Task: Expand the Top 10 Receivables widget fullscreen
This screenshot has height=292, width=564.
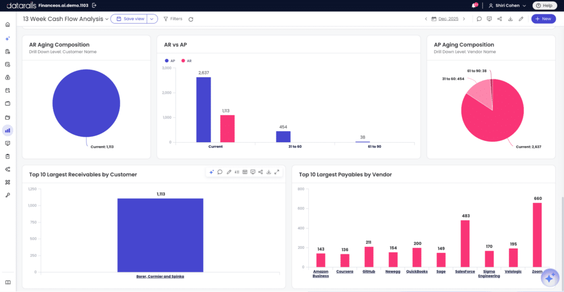Action: (276, 172)
